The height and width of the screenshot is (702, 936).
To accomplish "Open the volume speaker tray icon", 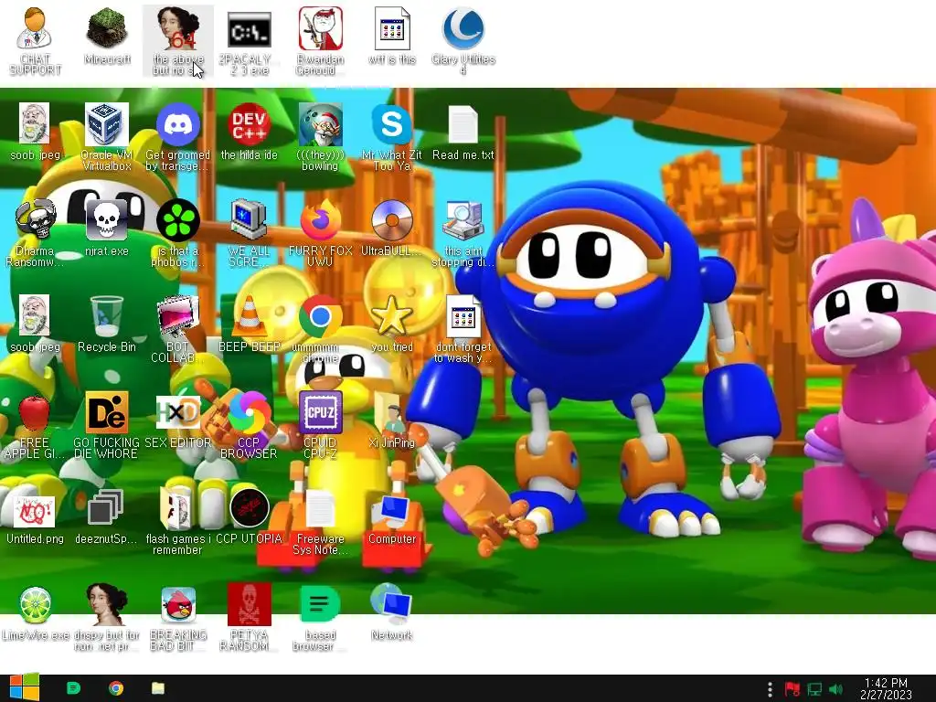I will pyautogui.click(x=835, y=689).
